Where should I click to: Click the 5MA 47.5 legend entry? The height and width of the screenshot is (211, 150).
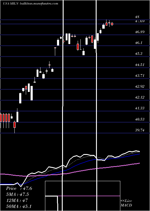click(17, 194)
